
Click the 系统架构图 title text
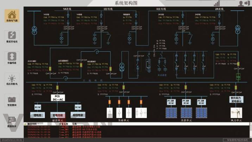click(126, 3)
